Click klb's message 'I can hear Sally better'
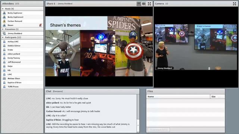The image size is (239, 134). [x=59, y=107]
